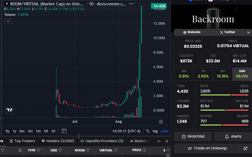Expand transactions panel with double-chevron icon

click(167, 141)
